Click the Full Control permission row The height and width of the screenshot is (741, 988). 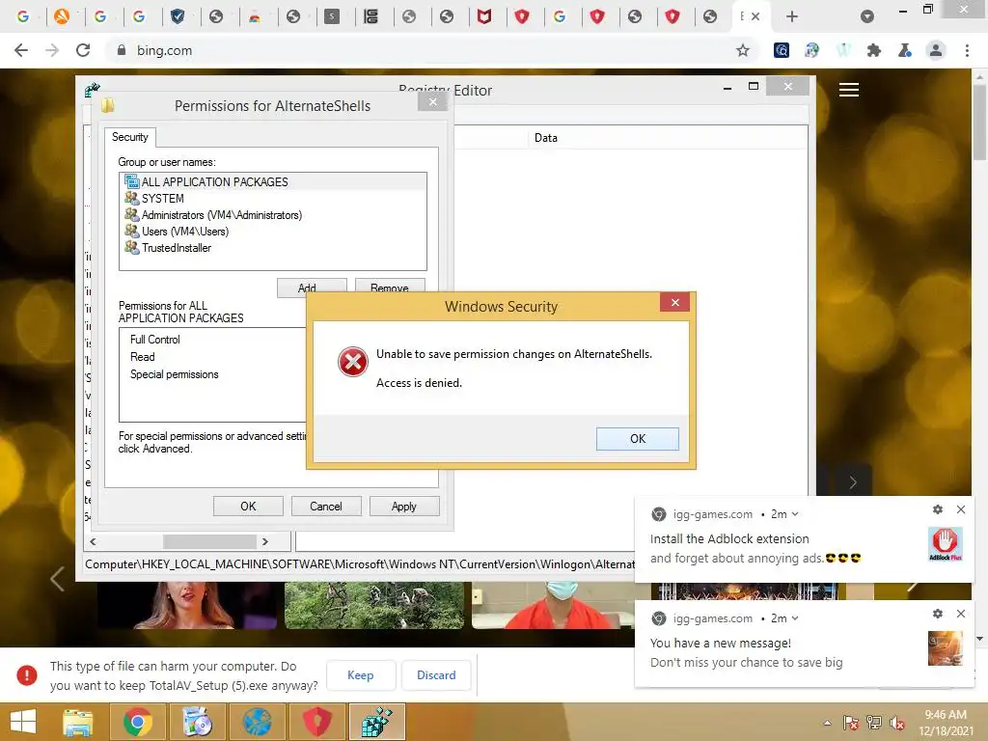coord(213,340)
